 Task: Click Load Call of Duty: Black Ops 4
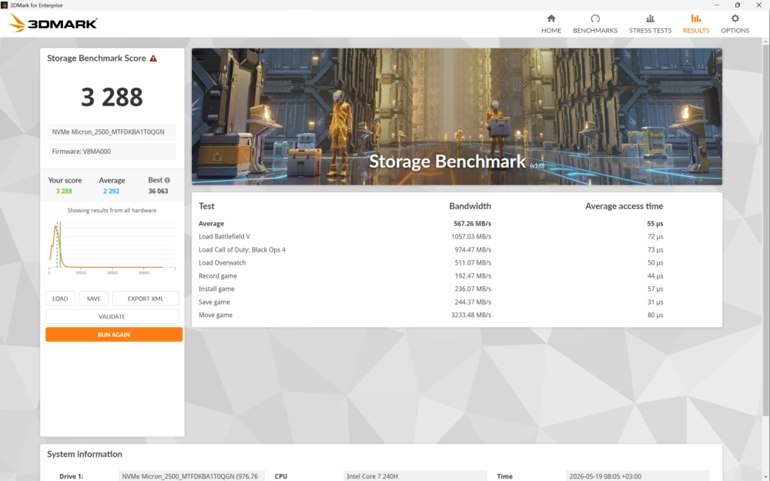tap(242, 250)
